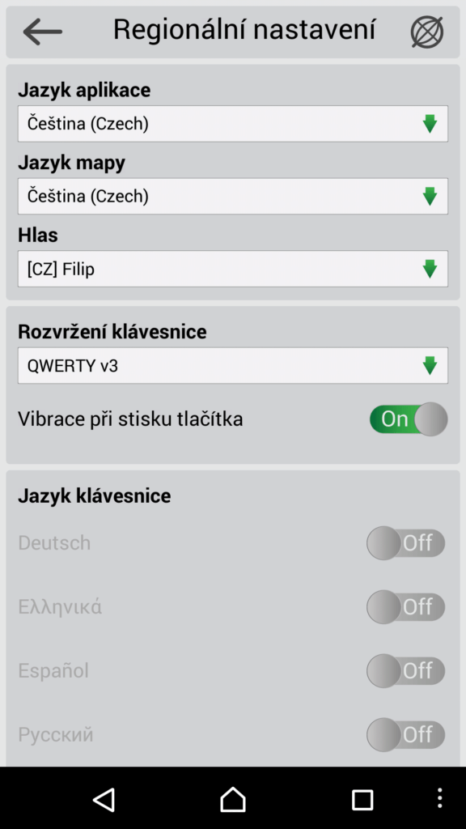The height and width of the screenshot is (829, 466).
Task: Tap green arrow of Jazyk aplikace
Action: [430, 124]
